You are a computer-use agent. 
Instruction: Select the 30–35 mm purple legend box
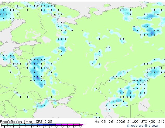tap(58, 125)
